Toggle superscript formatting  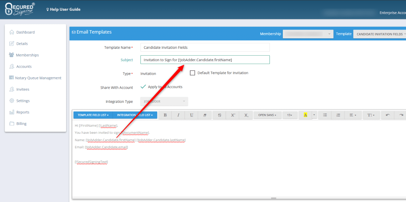pyautogui.click(x=233, y=115)
